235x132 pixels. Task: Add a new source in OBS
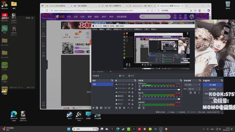point(116,108)
